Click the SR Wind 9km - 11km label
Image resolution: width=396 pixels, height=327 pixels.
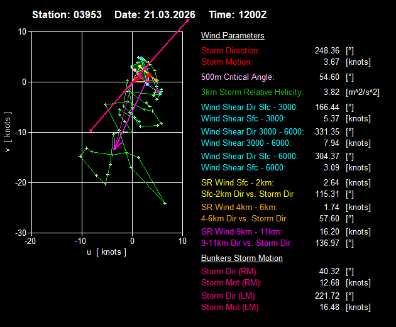(243, 231)
